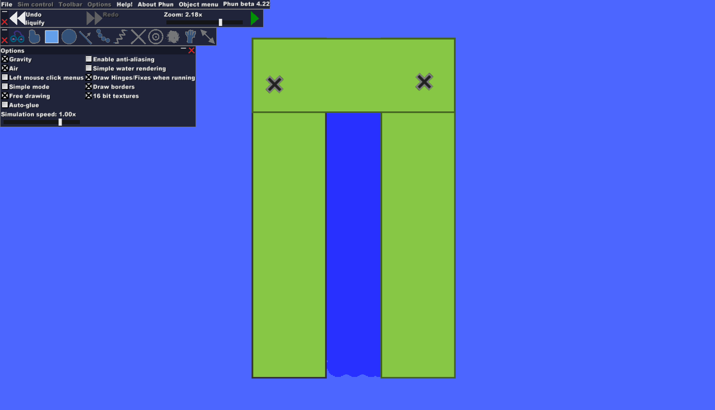The height and width of the screenshot is (410, 715).
Task: Click the Undo liquify label
Action: click(35, 19)
